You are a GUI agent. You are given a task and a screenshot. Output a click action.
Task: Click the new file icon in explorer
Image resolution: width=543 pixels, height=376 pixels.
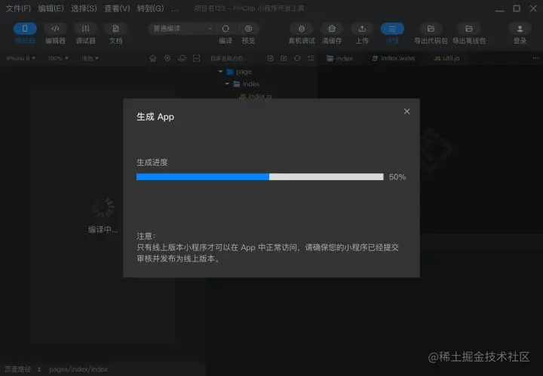(270, 58)
